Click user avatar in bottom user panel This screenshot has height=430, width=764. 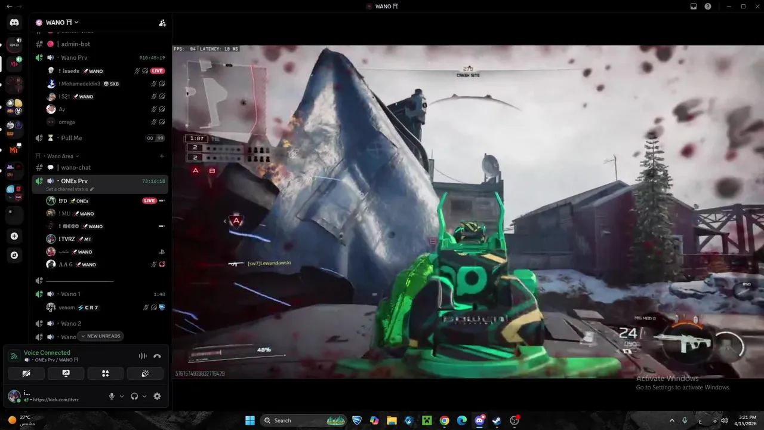coord(14,396)
